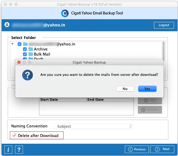Log out using the Logout button
Screen dimensions: 178x156
pos(164,25)
